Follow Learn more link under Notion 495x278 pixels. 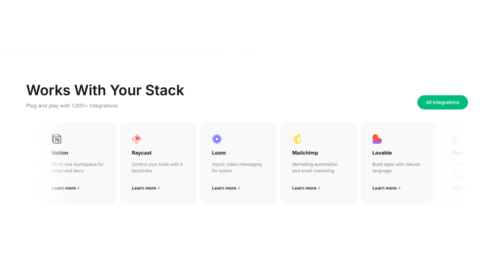(x=65, y=188)
